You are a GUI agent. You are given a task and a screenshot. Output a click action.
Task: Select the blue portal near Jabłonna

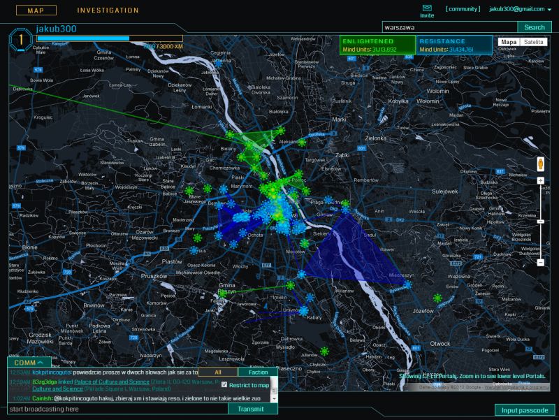[218, 64]
